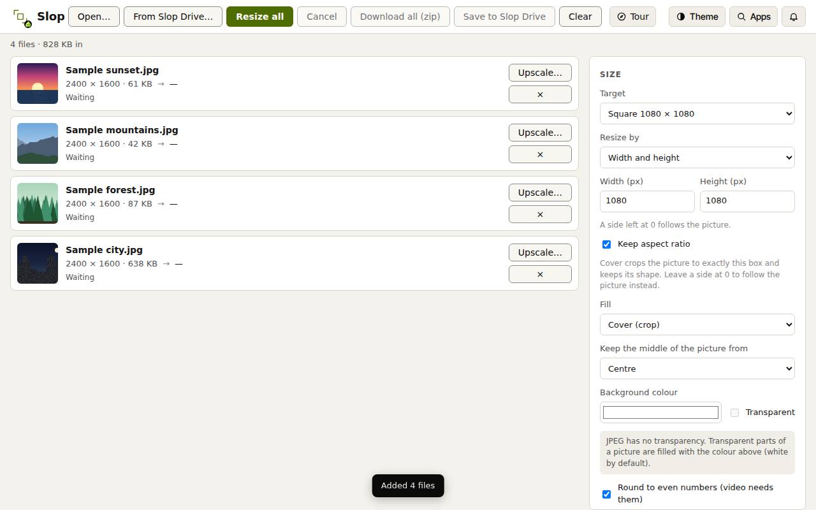
Task: Upscale Sample sunset.jpg
Action: pyautogui.click(x=540, y=73)
